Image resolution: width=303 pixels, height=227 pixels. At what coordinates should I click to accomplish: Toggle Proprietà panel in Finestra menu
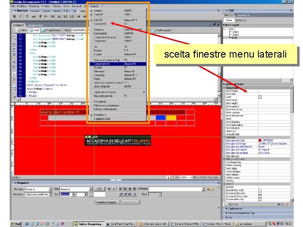[118, 14]
